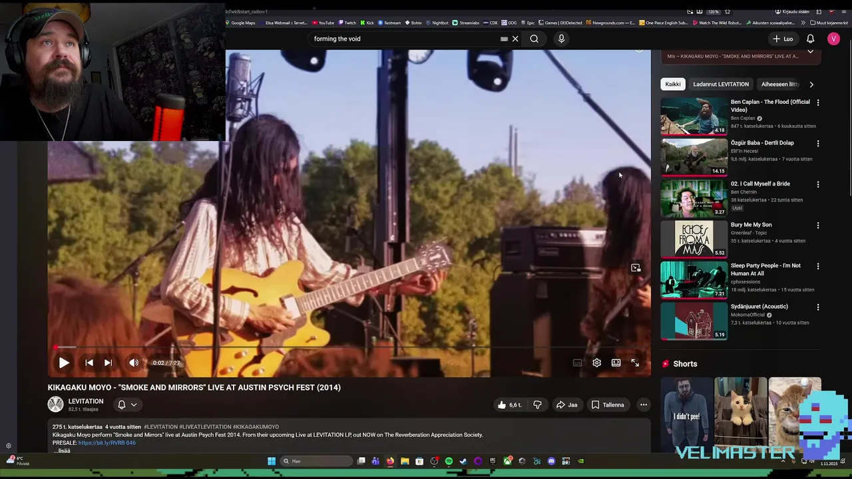Open options for Bury Me My Son
This screenshot has width=852, height=479.
818,226
